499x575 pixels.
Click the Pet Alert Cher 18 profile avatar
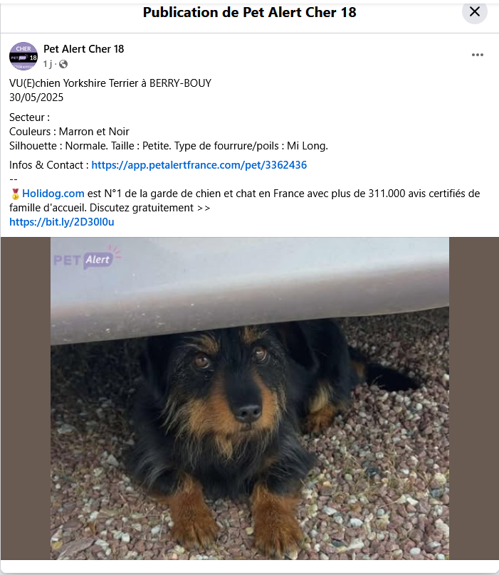(x=23, y=56)
